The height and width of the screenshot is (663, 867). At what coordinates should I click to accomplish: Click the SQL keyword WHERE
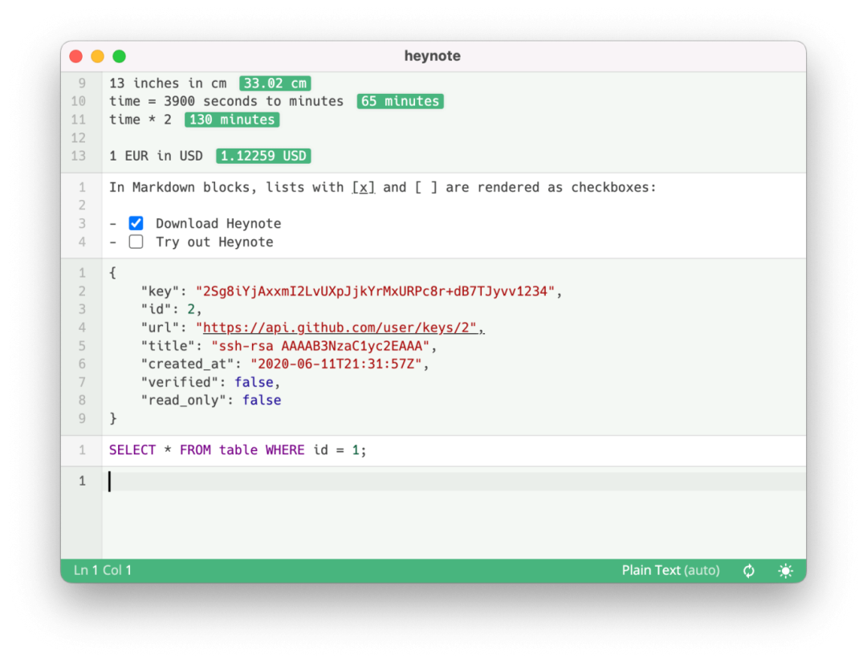(x=285, y=450)
